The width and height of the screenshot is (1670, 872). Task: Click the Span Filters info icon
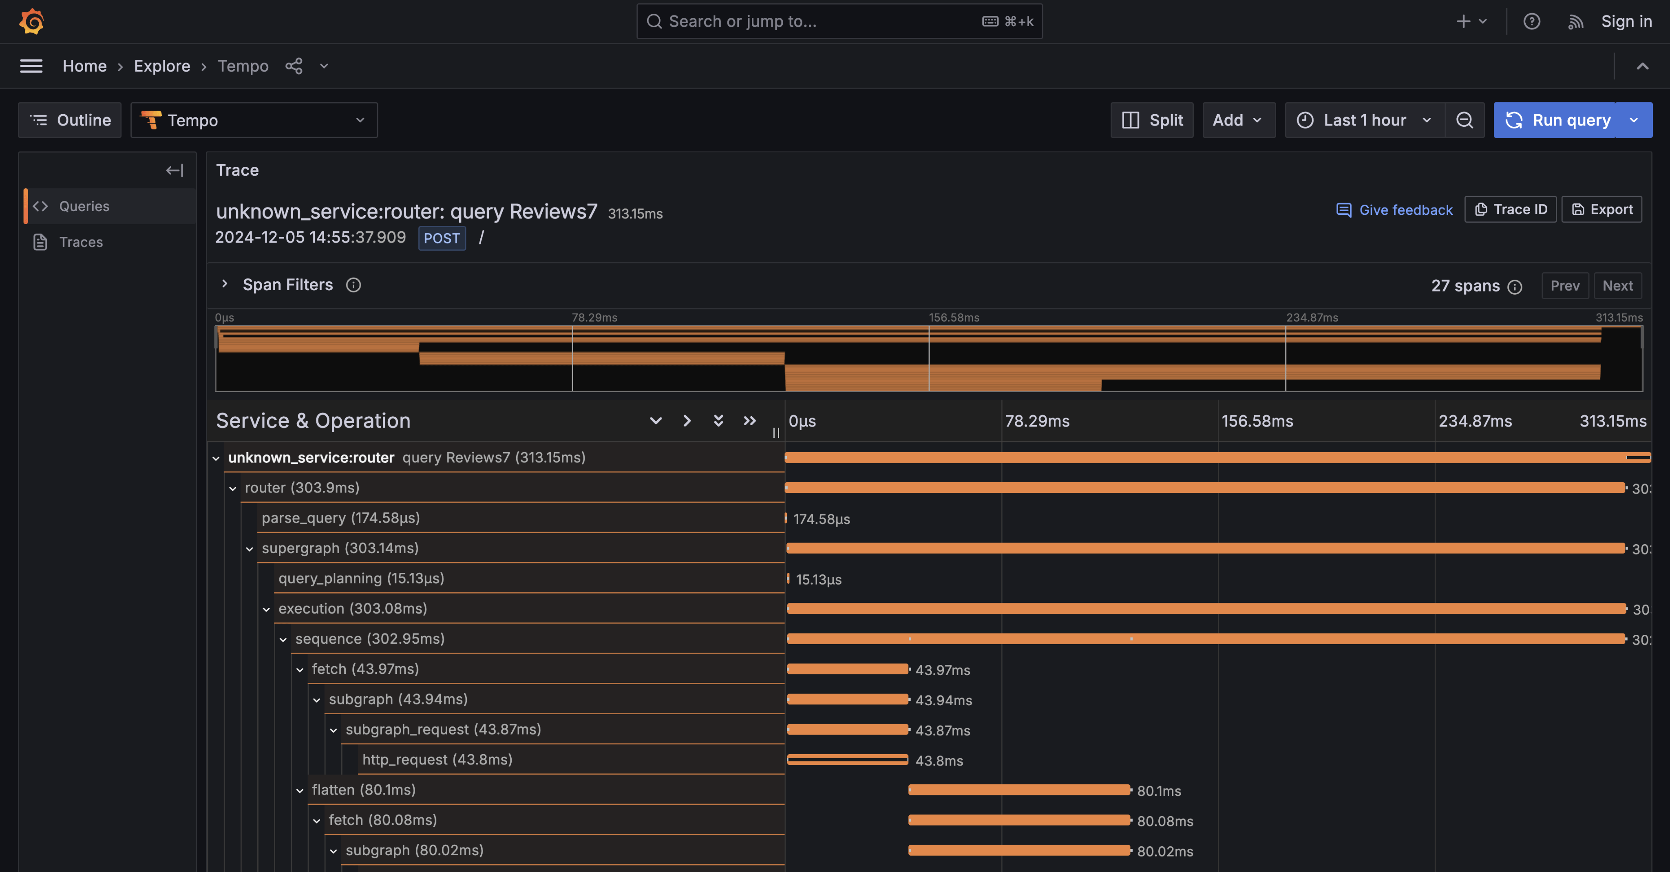(353, 285)
